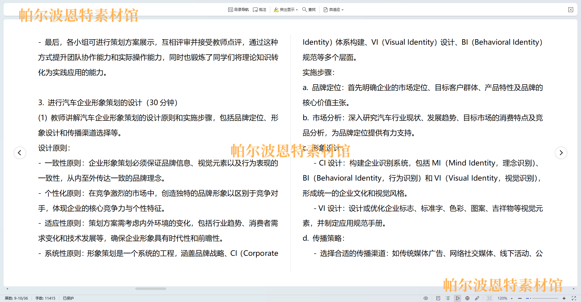Viewport: 581px width, 302px height.
Task: Open the 目录导航 navigation pane
Action: pyautogui.click(x=238, y=10)
